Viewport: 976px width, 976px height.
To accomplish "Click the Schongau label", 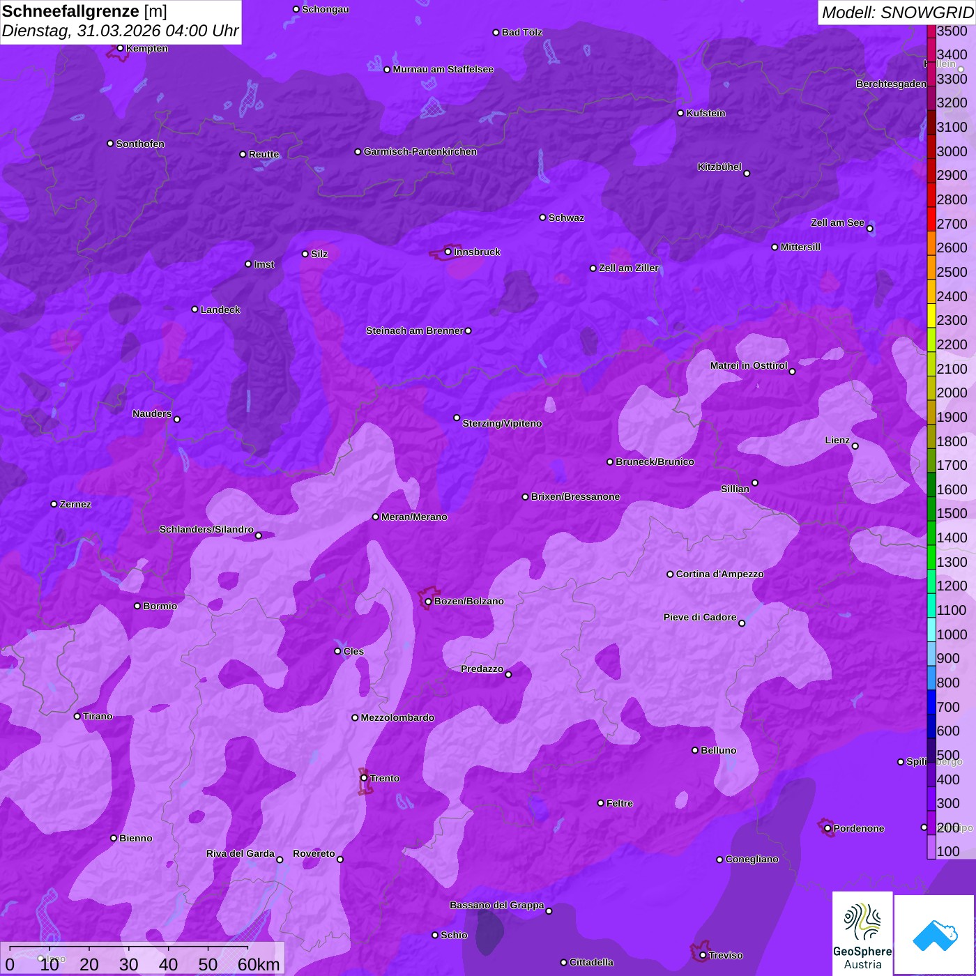I will pos(326,9).
